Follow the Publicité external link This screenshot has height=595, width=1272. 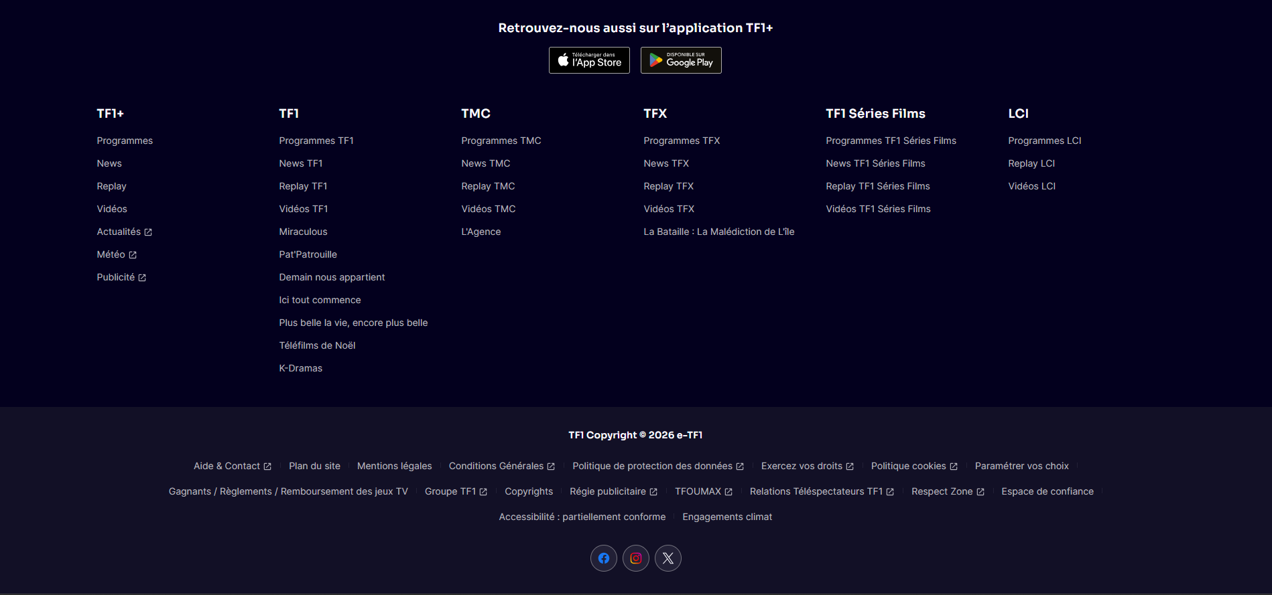click(x=121, y=277)
